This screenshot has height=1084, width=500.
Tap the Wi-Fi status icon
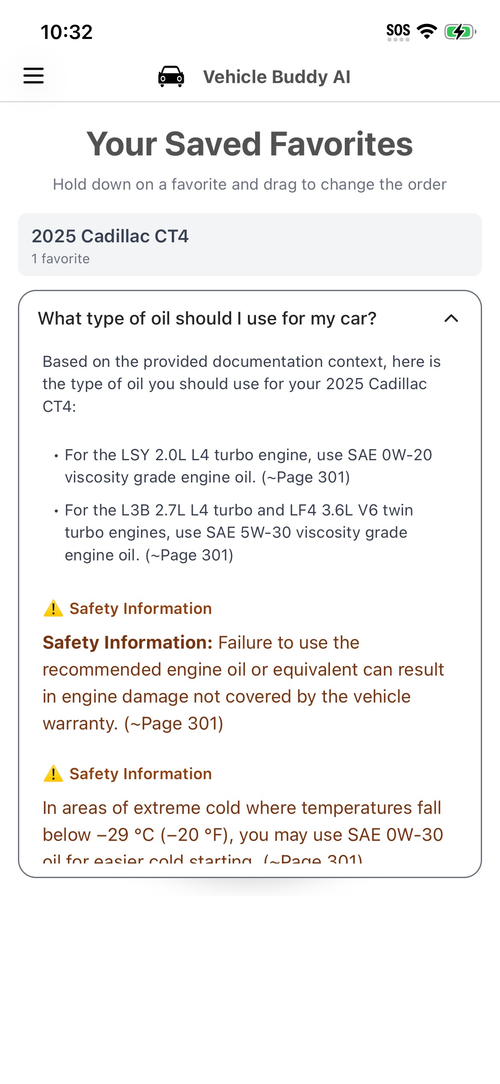426,31
